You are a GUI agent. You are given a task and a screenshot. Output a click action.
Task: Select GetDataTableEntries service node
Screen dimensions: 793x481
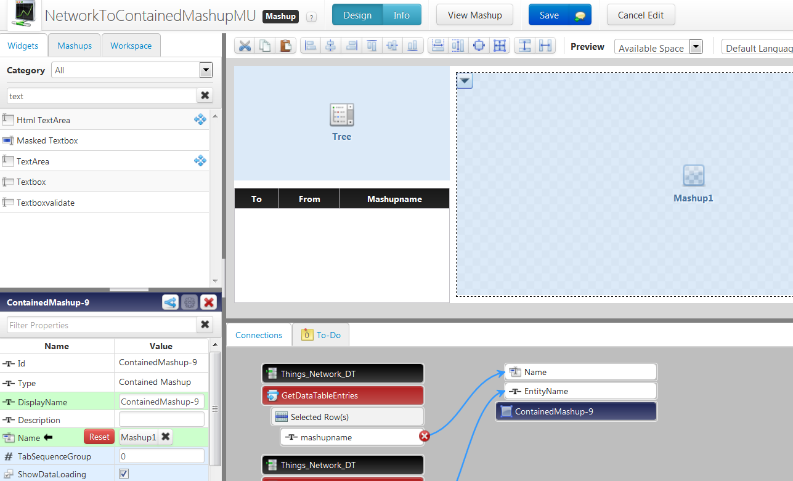click(343, 395)
